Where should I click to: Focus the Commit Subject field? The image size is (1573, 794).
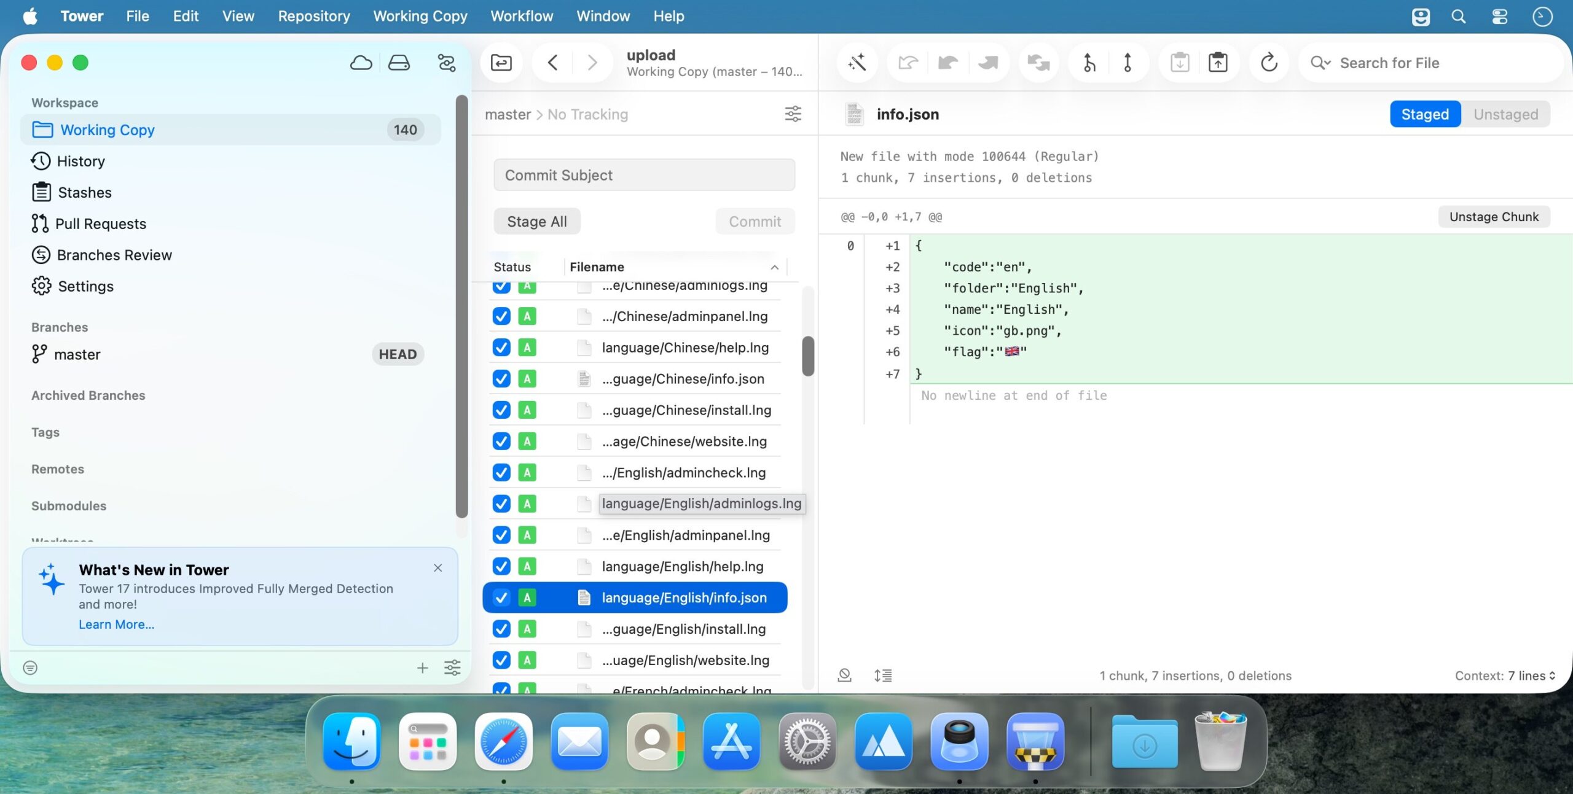645,175
